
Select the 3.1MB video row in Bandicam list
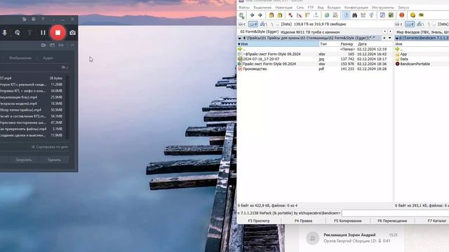32,129
